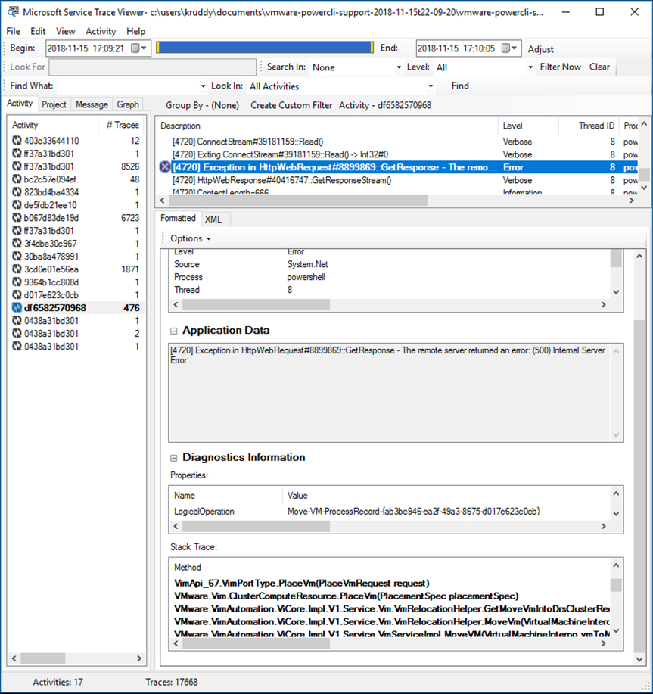Collapse the Diagnostics Information section
The height and width of the screenshot is (694, 653).
point(174,457)
